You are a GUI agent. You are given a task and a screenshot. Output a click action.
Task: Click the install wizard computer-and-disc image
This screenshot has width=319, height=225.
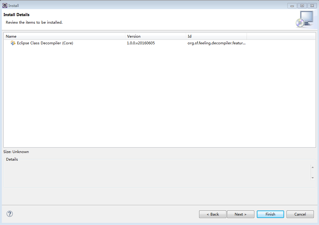tap(304, 19)
